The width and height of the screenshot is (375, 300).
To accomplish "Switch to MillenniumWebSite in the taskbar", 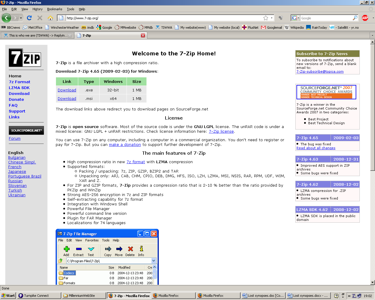I will coord(84,296).
